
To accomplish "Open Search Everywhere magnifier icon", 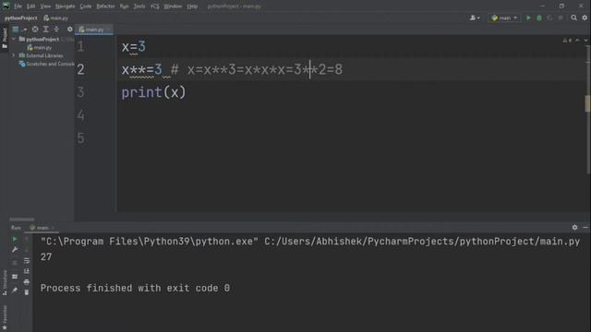I will [573, 18].
